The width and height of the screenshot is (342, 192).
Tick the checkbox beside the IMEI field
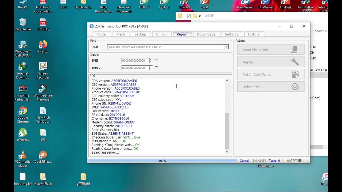pyautogui.click(x=156, y=61)
